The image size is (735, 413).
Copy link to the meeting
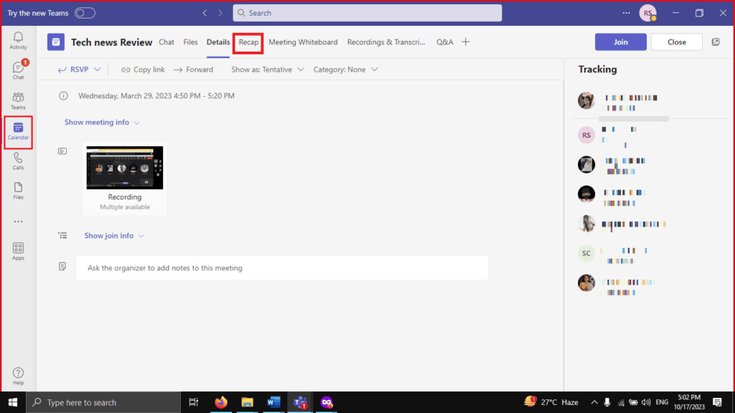coord(143,70)
